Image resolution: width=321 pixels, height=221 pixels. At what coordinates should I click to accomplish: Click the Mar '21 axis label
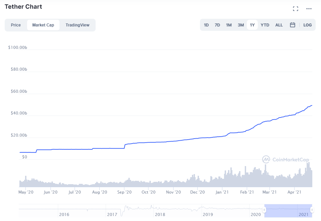click(x=270, y=192)
